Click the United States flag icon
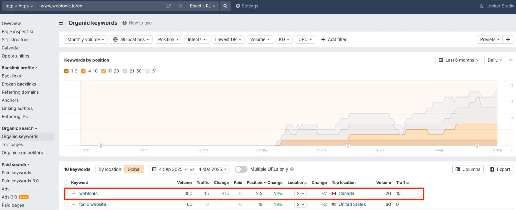The image size is (516, 210). 334,204
